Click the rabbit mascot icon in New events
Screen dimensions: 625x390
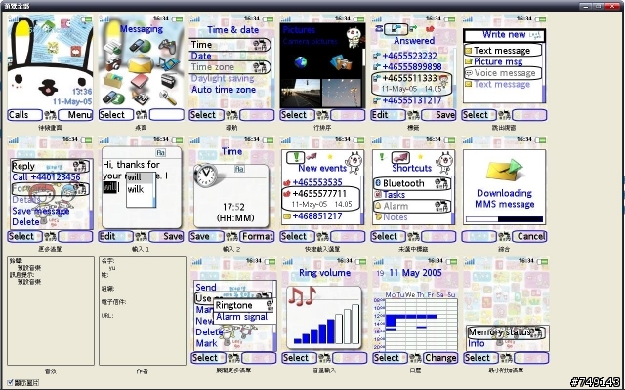[354, 163]
